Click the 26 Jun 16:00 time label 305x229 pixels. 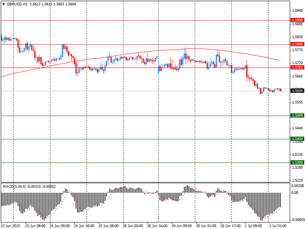157,226
